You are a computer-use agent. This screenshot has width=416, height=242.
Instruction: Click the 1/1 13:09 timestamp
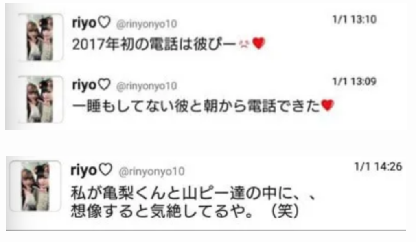[x=355, y=81]
